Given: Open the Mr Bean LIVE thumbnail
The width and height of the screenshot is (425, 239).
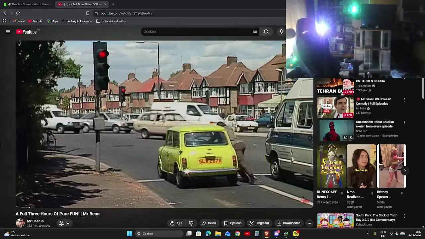Looking at the screenshot, I should coord(335,108).
